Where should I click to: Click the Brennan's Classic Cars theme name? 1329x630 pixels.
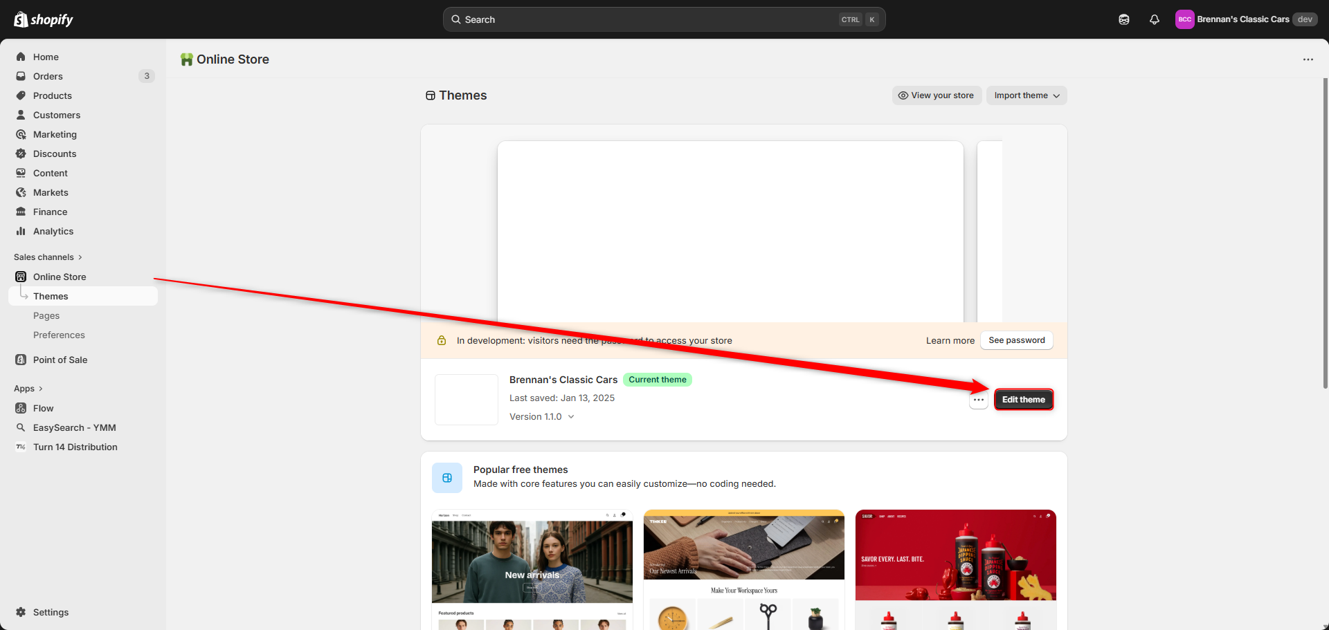pos(563,380)
